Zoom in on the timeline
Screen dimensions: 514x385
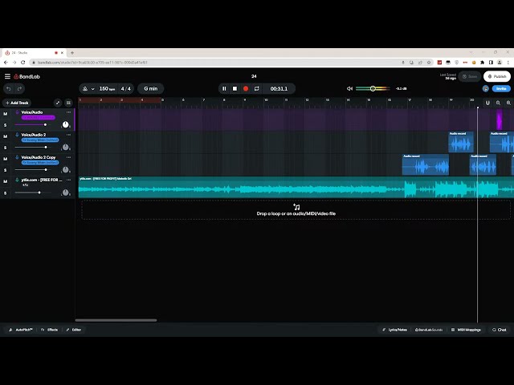[508, 103]
